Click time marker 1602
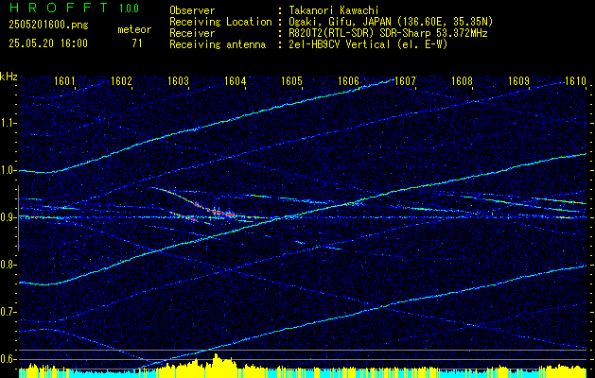This screenshot has width=595, height=378. click(x=121, y=80)
